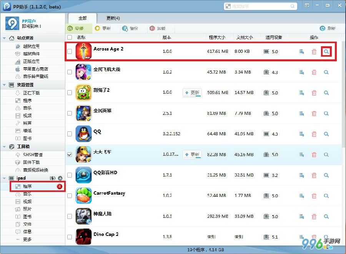Check the QQ影音HD checkbox
This screenshot has width=346, height=254.
70,175
